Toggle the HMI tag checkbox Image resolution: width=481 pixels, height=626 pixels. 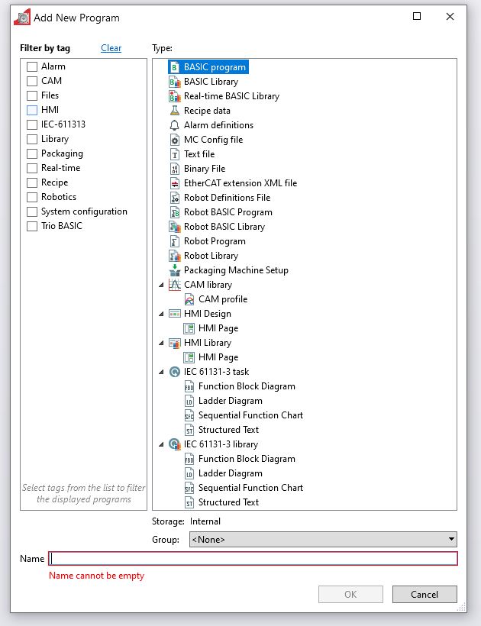32,110
